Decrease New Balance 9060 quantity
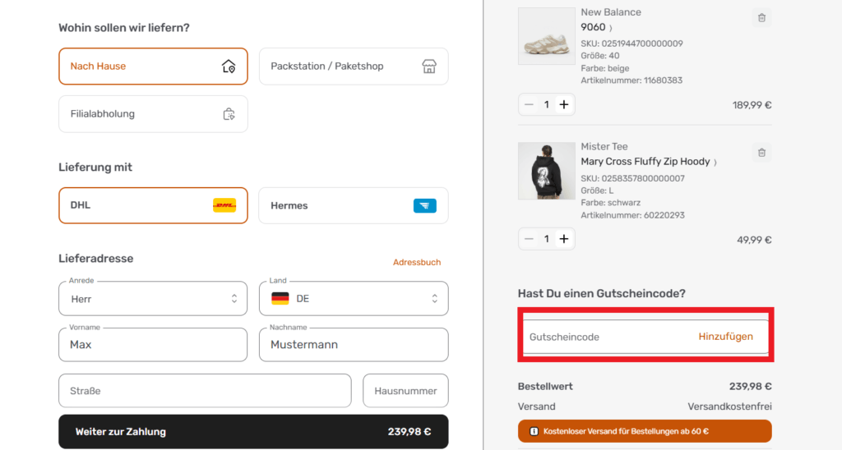This screenshot has width=842, height=450. click(x=529, y=104)
